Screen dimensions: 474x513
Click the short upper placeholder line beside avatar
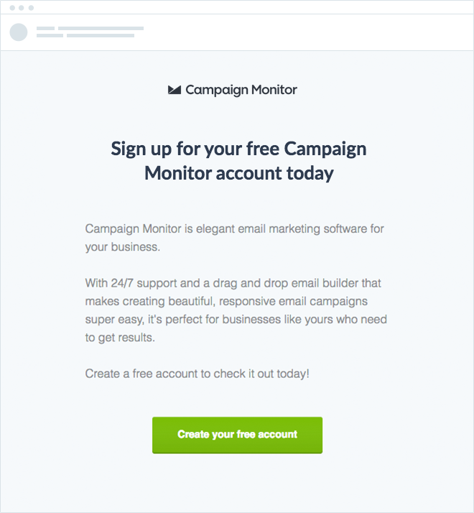click(x=45, y=29)
